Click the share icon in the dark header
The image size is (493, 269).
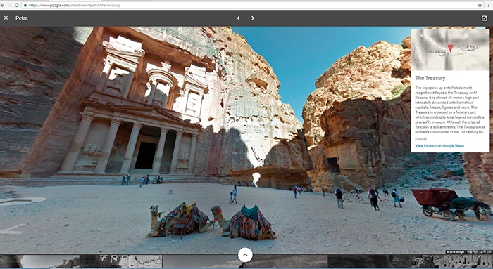coord(485,18)
